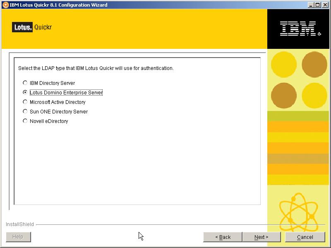Image resolution: width=331 pixels, height=248 pixels.
Task: Click the Quickr wizard title bar icon
Action: (5, 5)
